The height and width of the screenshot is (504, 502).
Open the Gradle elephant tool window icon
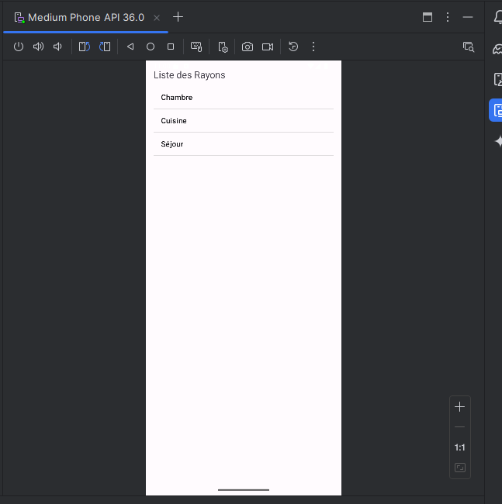point(498,49)
